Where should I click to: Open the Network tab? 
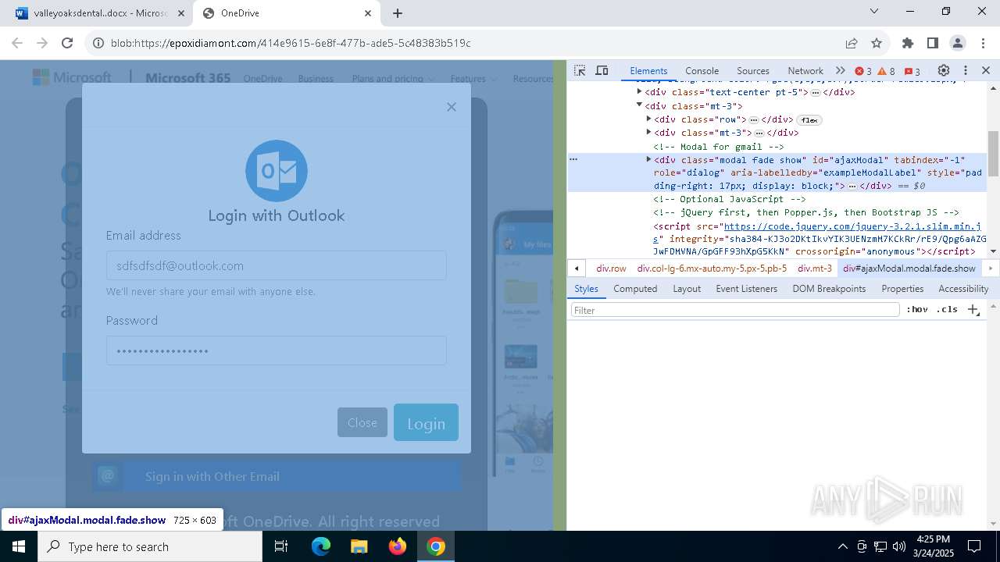[805, 70]
